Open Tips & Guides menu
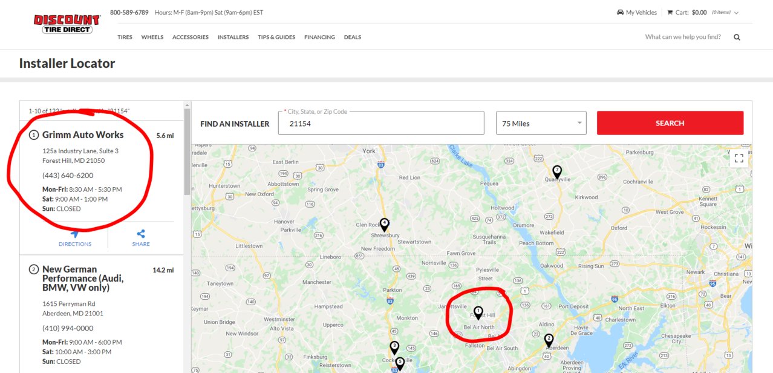 tap(276, 37)
